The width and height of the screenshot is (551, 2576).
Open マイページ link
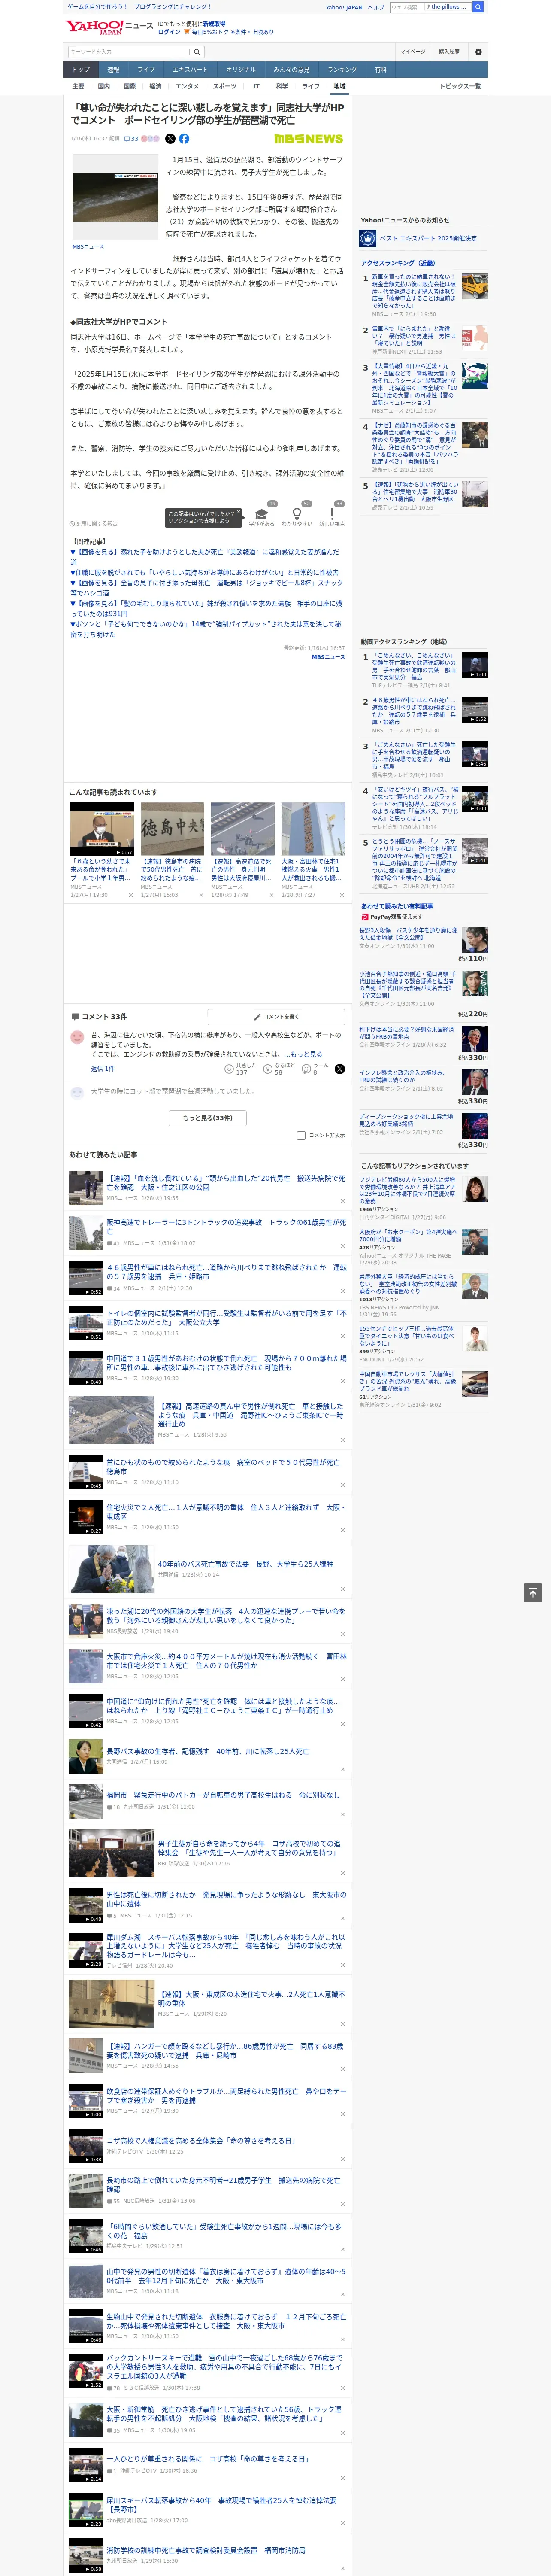tap(412, 51)
